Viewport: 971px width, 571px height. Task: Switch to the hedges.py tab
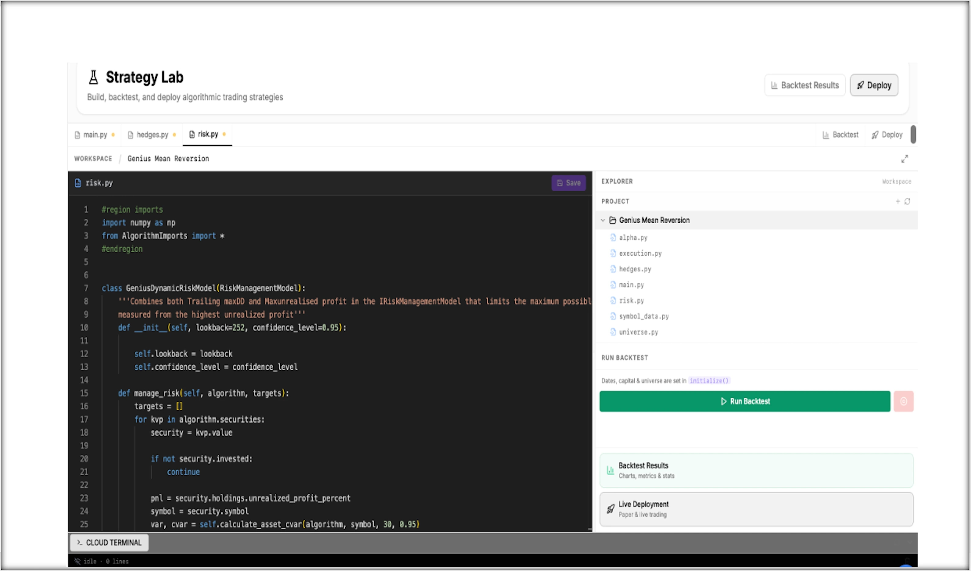[152, 135]
